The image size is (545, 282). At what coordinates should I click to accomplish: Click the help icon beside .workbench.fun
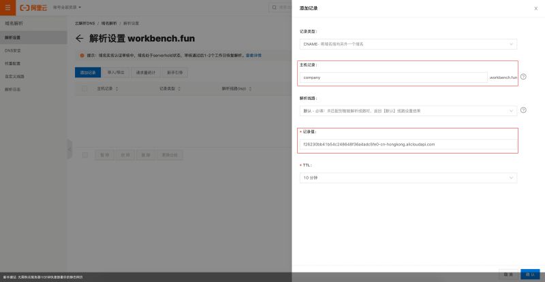pyautogui.click(x=523, y=77)
